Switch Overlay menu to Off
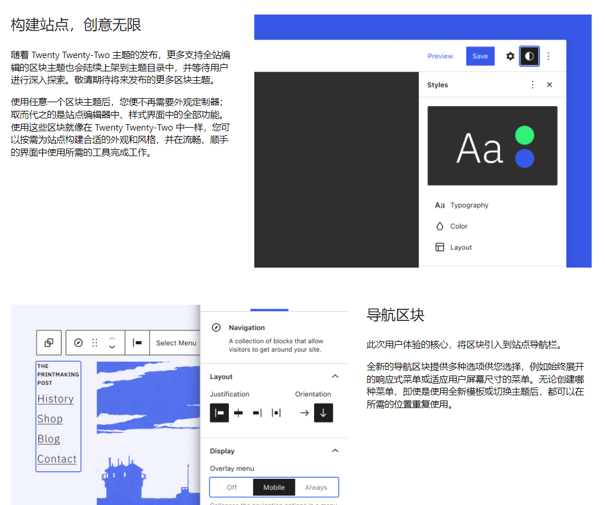Screen dimensions: 605x505 [231, 487]
